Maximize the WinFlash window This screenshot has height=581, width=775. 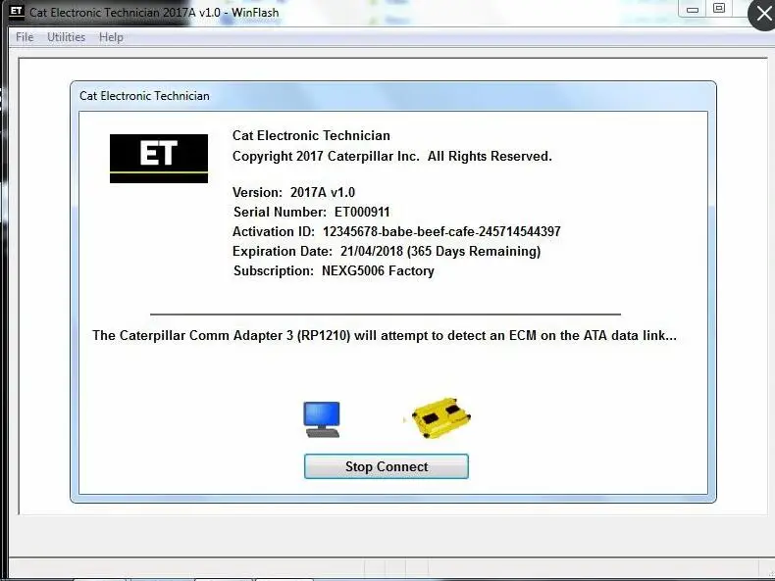(x=719, y=9)
